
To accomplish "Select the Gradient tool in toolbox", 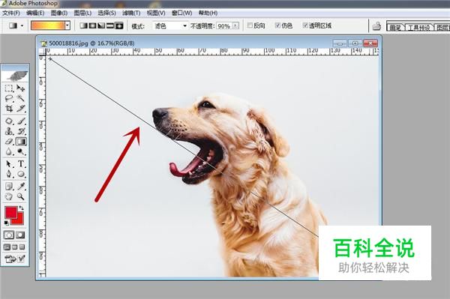I will (21, 142).
